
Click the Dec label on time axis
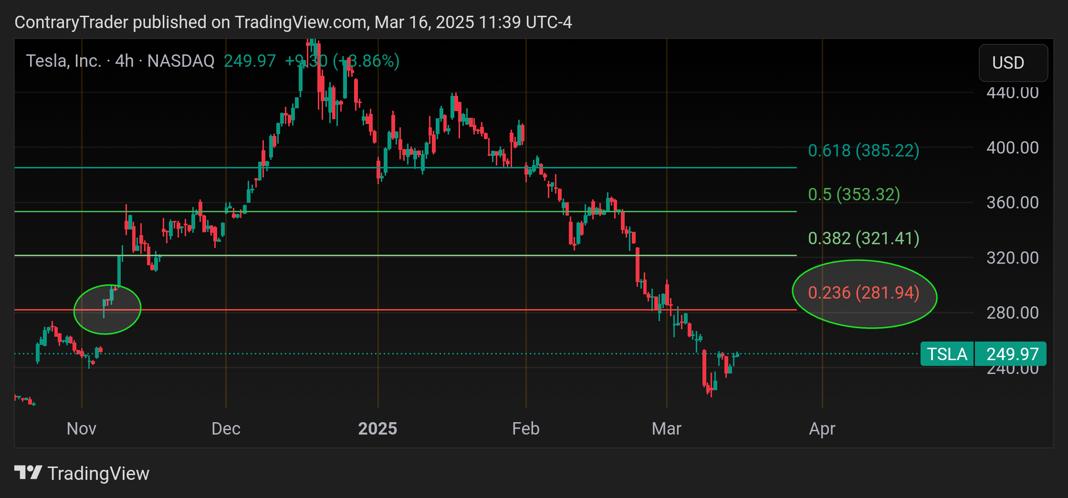226,428
